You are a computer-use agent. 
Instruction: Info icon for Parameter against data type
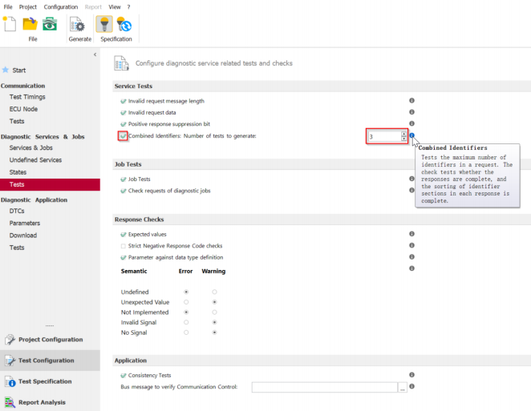click(x=411, y=256)
